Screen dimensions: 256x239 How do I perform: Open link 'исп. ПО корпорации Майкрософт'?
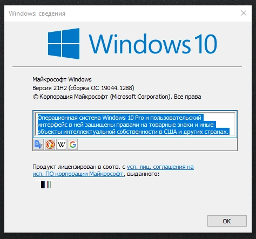pyautogui.click(x=78, y=174)
